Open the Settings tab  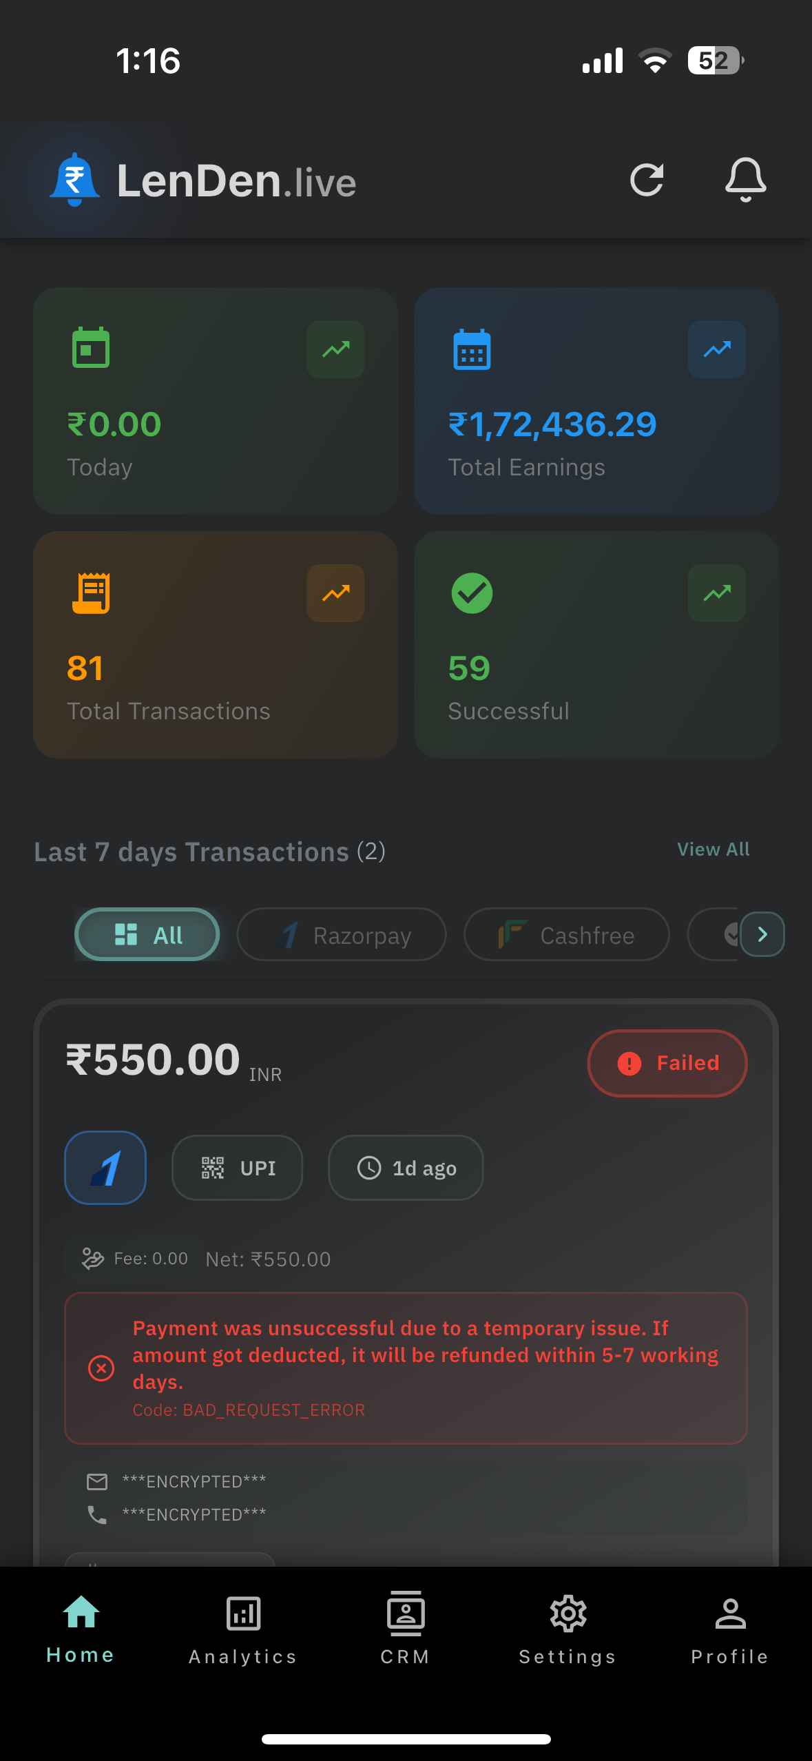click(x=568, y=1629)
